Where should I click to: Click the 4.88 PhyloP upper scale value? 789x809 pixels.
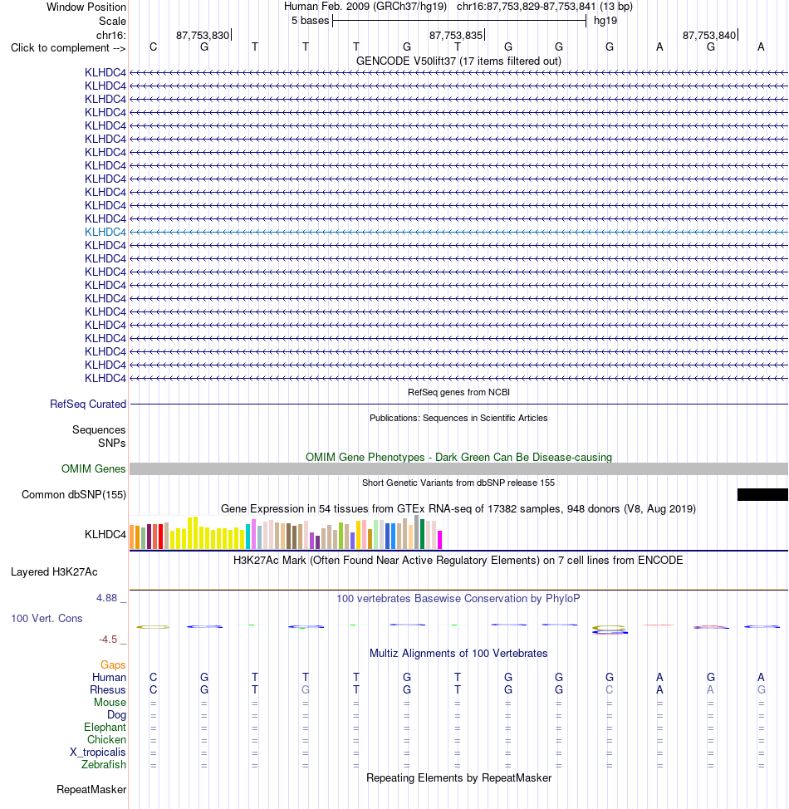(107, 598)
